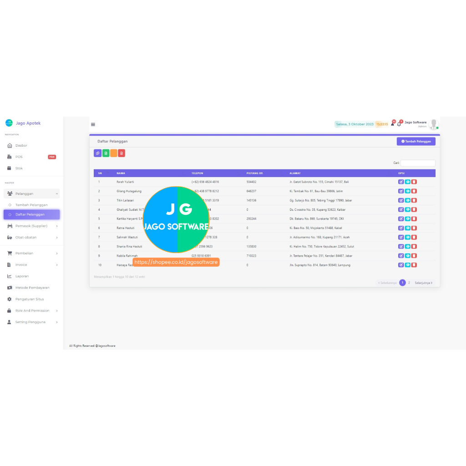Viewport: 466px width, 466px height.
Task: Edit customer Ghaliyati Sudiati
Action: coord(401,209)
